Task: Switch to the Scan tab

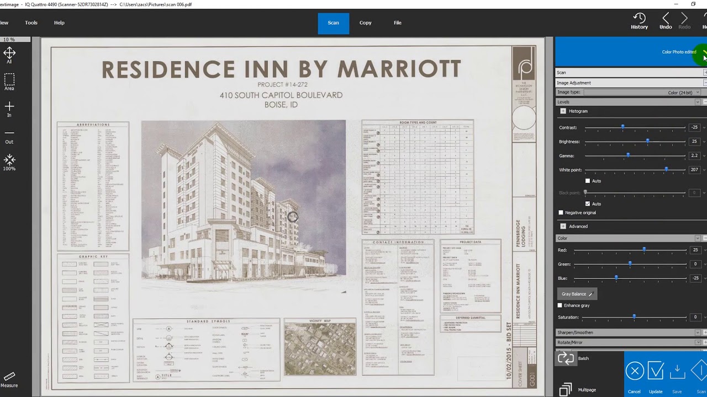Action: coord(334,23)
